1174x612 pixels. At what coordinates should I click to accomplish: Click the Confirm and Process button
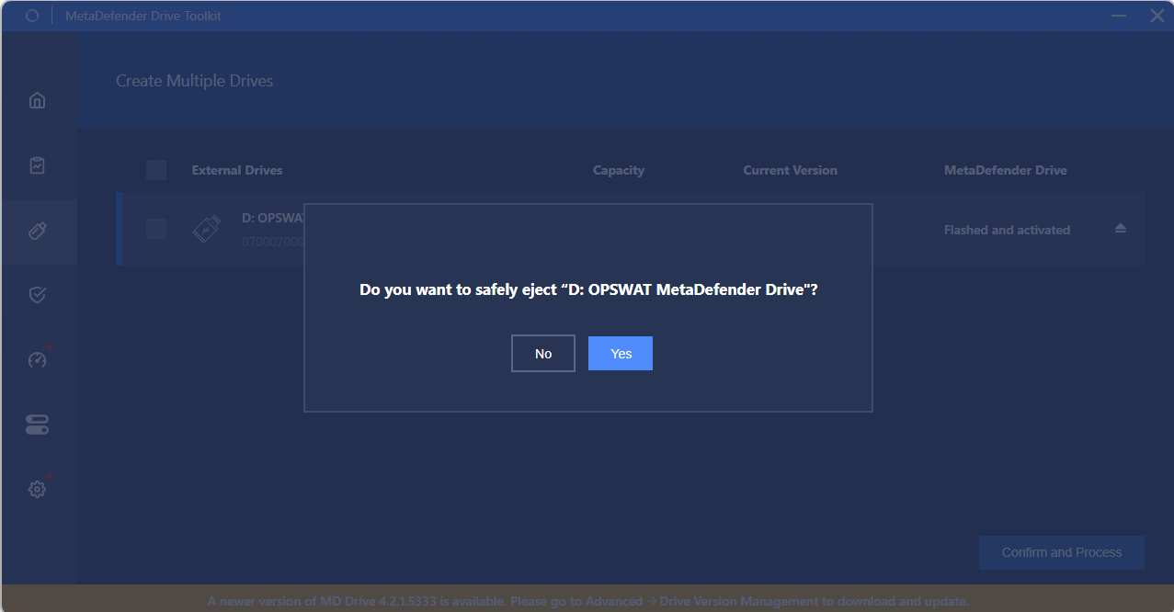[x=1062, y=552]
